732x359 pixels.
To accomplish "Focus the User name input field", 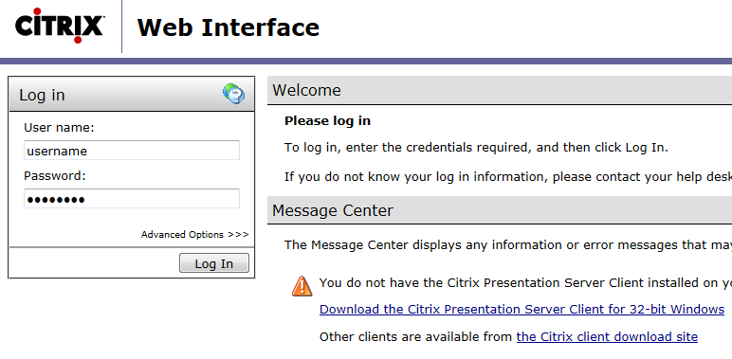I will [x=132, y=151].
